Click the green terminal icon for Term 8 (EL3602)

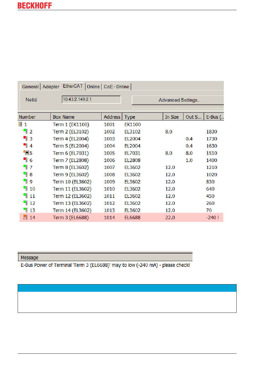[x=25, y=167]
